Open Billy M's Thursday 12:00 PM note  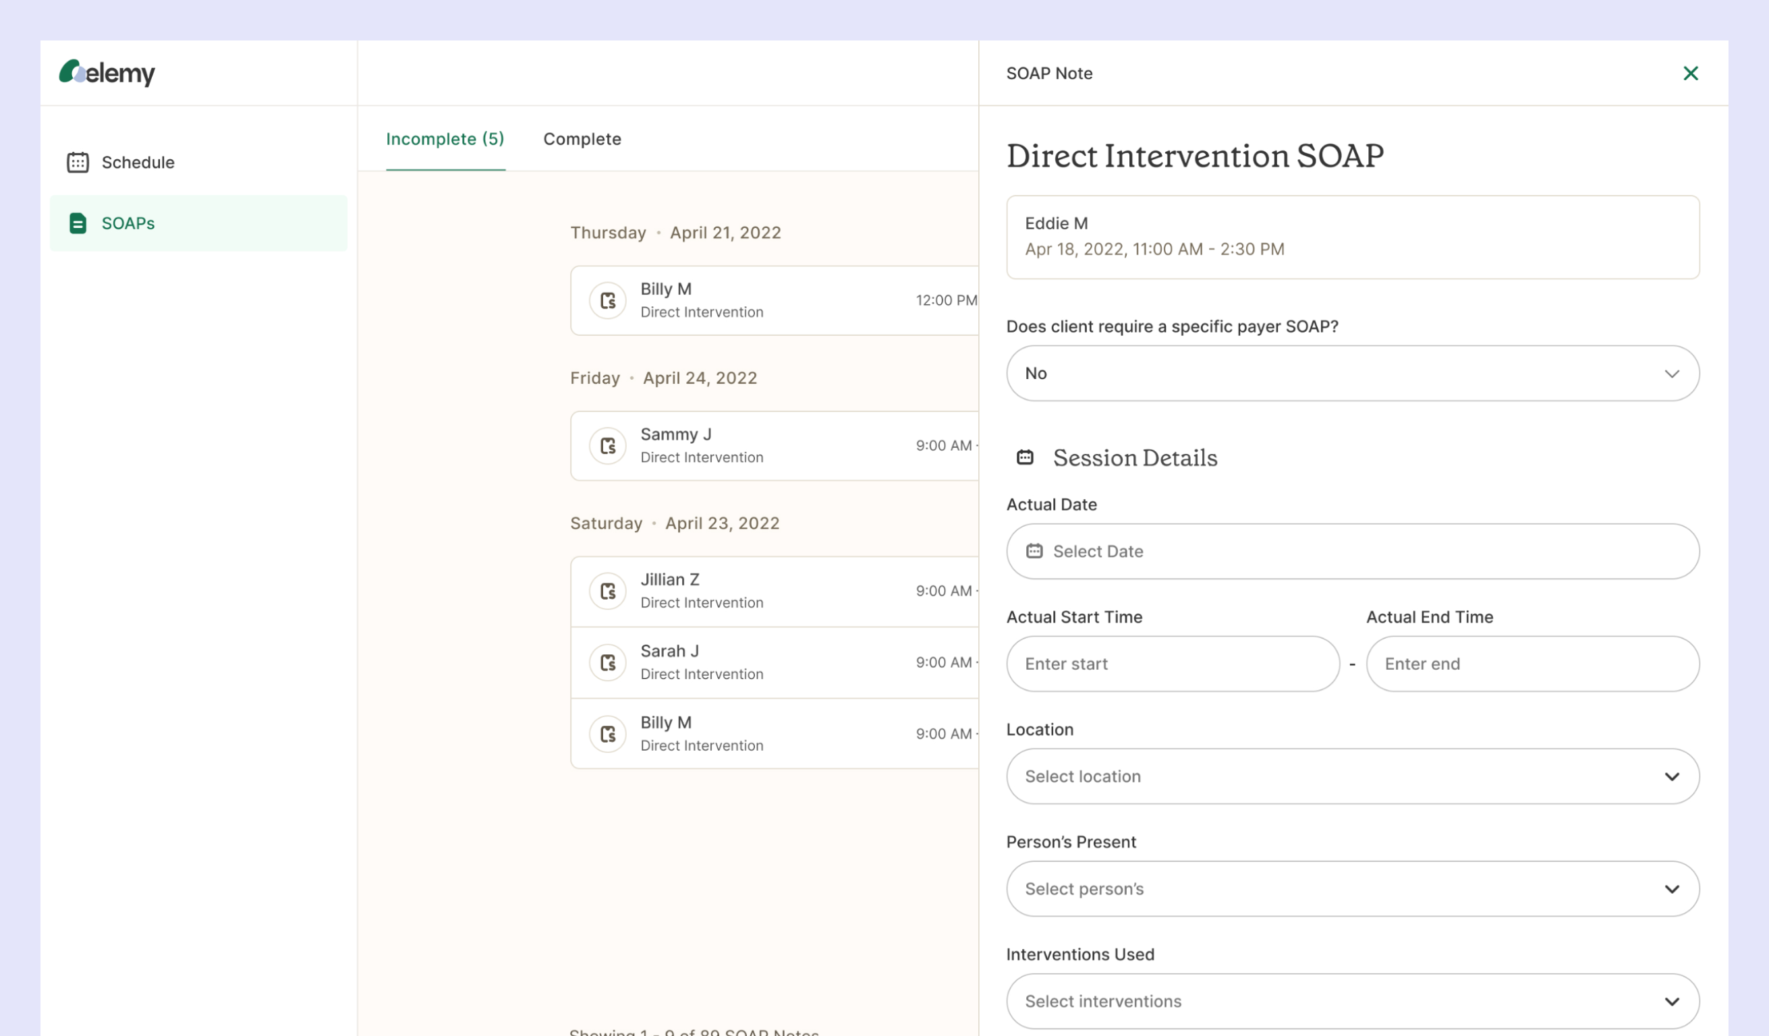pos(773,300)
